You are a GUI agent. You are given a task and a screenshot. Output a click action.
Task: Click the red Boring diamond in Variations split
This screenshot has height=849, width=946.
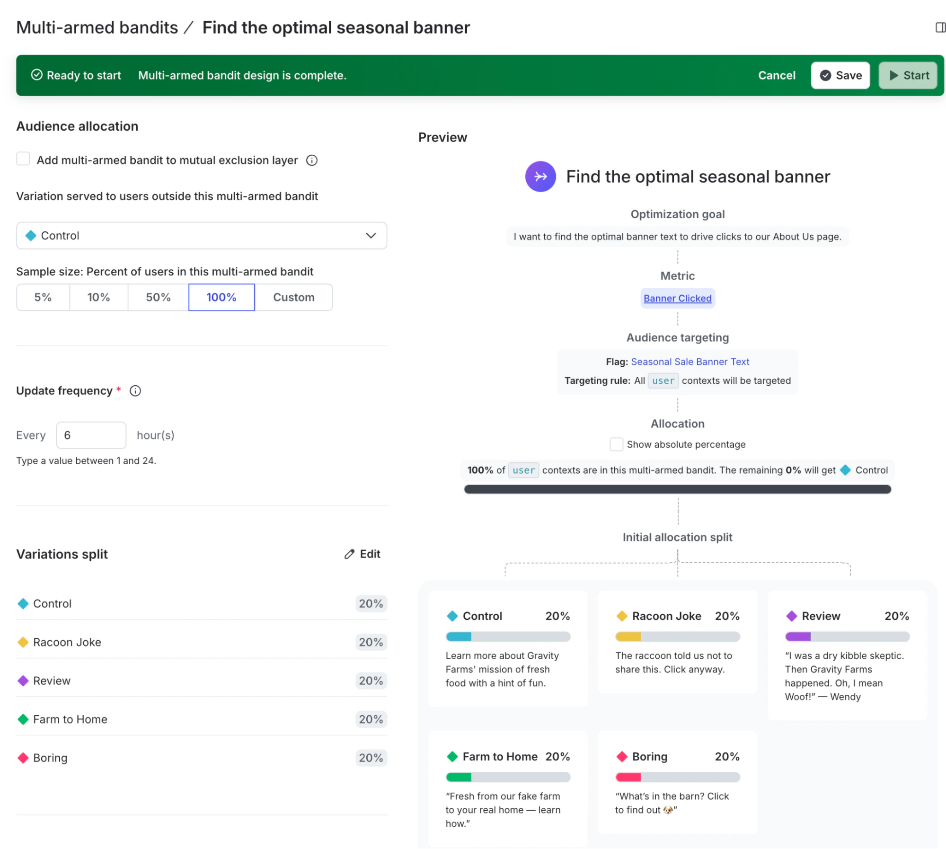(23, 758)
